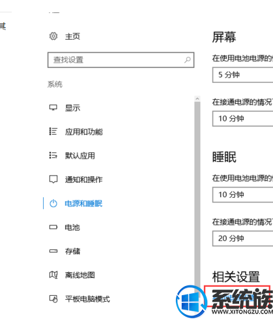The height and width of the screenshot is (320, 273).
Task: Open the 应用和功能 list icon
Action: [53, 131]
